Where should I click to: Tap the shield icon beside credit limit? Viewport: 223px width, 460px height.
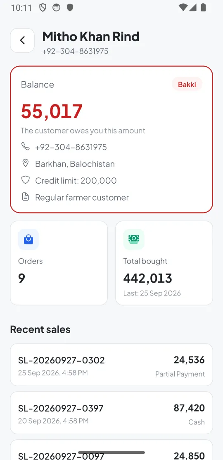pyautogui.click(x=26, y=180)
